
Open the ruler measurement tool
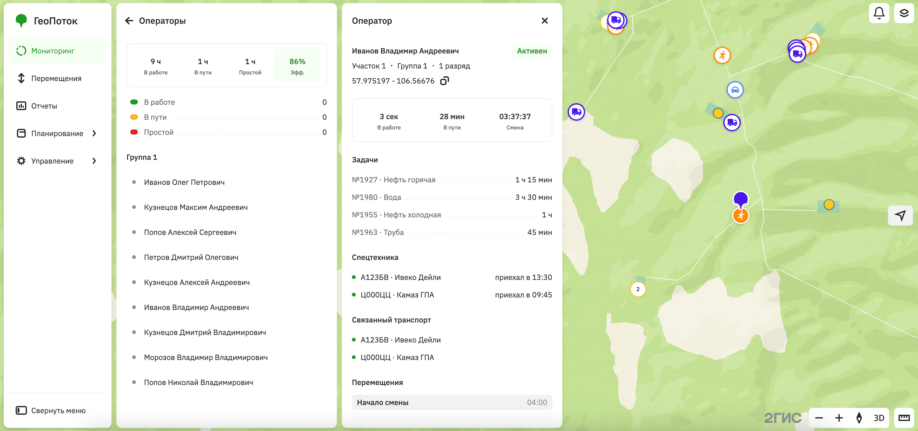[905, 418]
